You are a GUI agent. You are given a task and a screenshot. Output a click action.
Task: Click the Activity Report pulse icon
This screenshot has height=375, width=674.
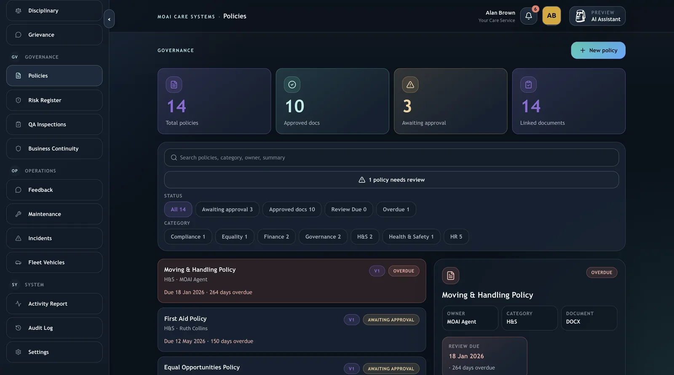18,304
